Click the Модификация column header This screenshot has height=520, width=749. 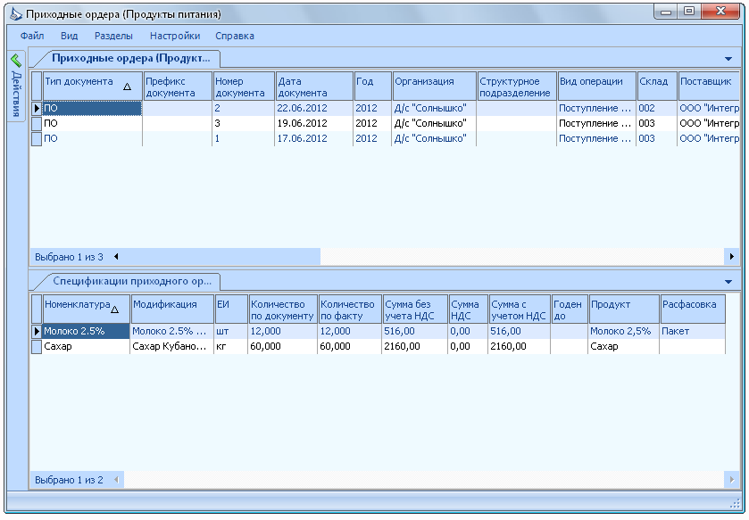click(x=172, y=309)
